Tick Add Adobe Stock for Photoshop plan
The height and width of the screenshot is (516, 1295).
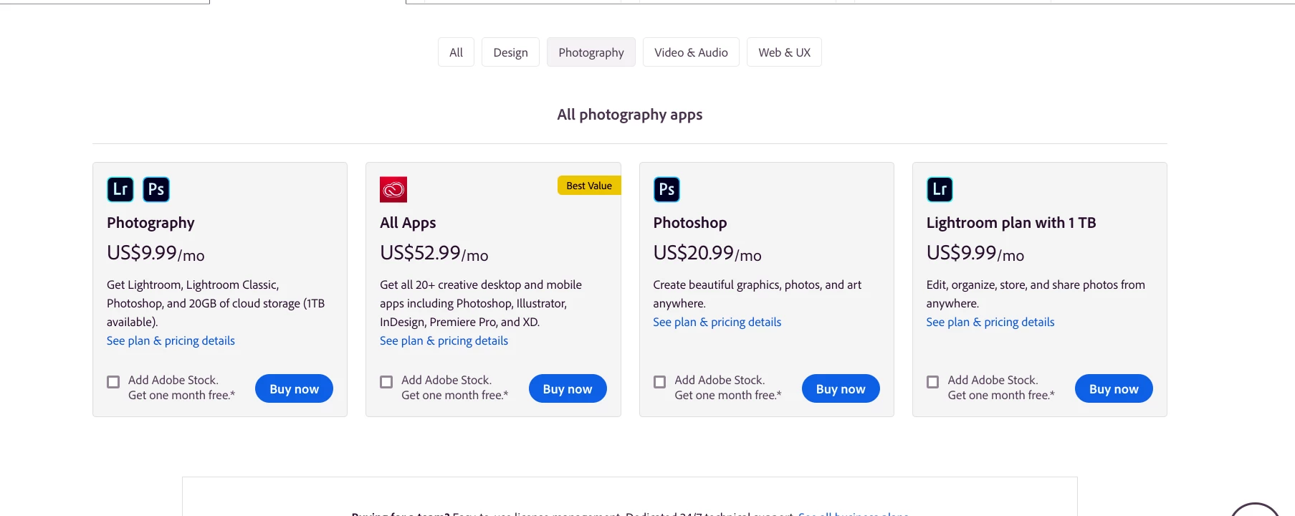point(659,382)
